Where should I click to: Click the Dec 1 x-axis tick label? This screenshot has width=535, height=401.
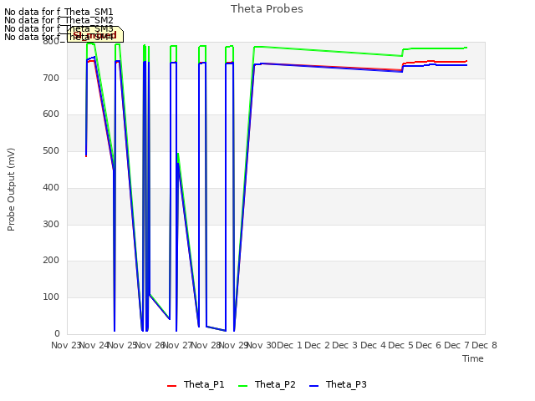point(289,345)
